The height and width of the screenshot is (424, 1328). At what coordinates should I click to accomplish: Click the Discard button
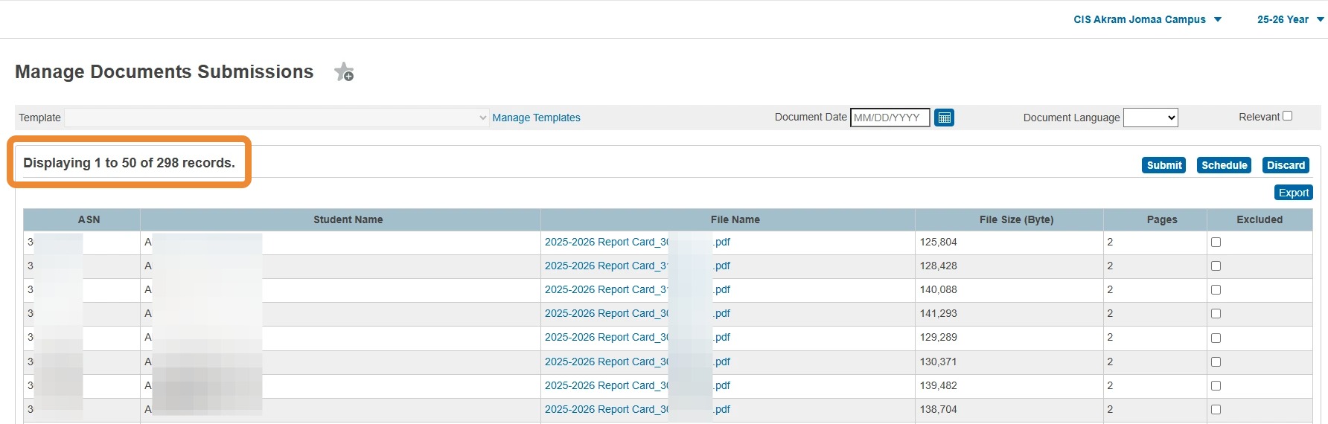[x=1286, y=165]
